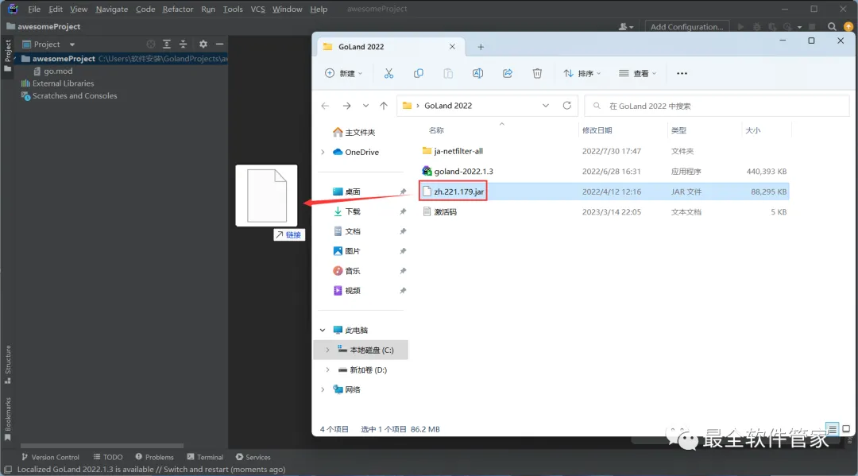Click GoLand Select Opened File target icon
Viewport: 858px width, 476px height.
(151, 44)
